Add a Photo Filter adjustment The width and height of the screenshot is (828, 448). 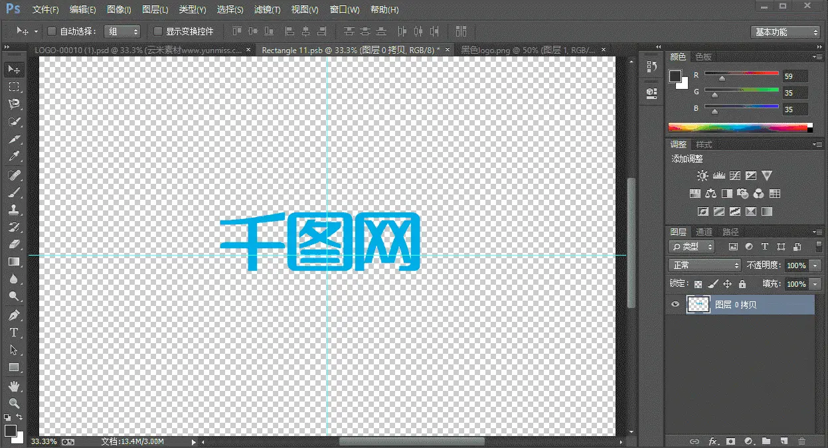coord(743,194)
